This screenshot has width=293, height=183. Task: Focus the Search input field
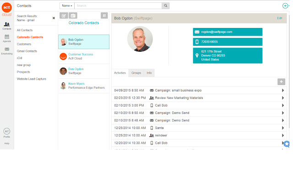coord(118,5)
